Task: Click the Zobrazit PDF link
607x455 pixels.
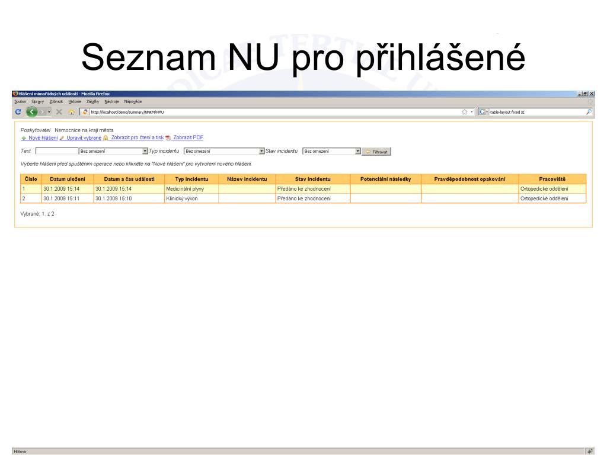Action: pyautogui.click(x=188, y=137)
